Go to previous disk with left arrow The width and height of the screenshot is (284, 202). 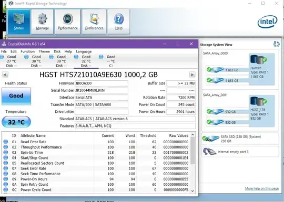5,75
